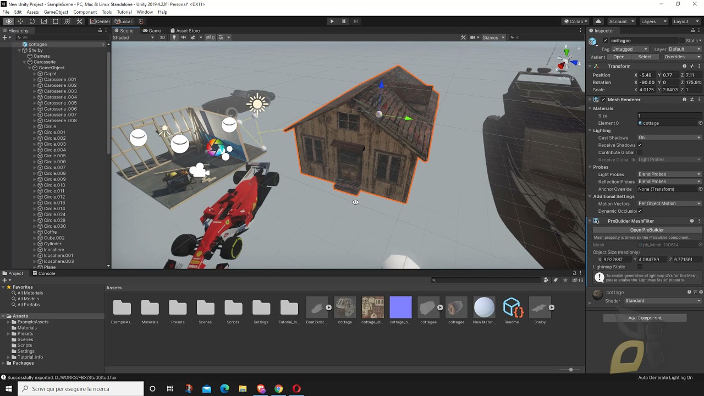The image size is (704, 396).
Task: Toggle the Mesh Renderer enabled checkbox
Action: (603, 100)
